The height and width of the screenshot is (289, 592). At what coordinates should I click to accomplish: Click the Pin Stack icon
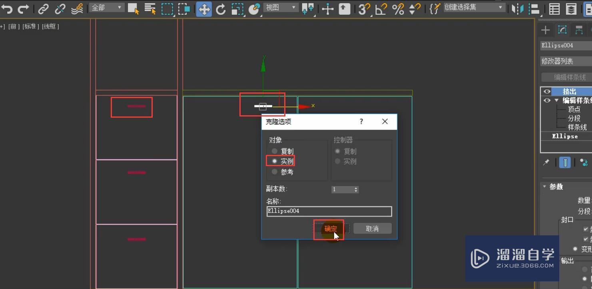(x=546, y=163)
